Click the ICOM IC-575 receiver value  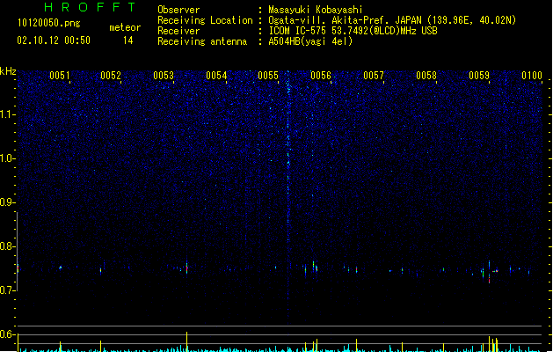coord(353,31)
